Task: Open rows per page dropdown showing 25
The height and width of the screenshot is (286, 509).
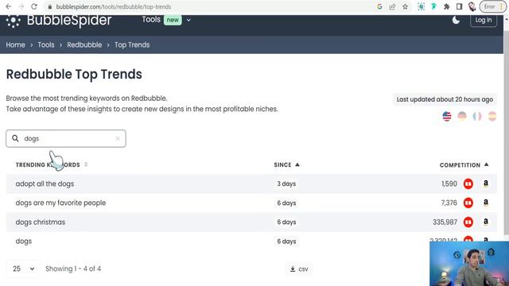Action: (x=23, y=269)
